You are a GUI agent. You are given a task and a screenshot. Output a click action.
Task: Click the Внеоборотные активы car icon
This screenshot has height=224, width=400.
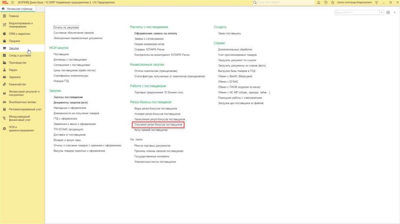tap(4, 102)
